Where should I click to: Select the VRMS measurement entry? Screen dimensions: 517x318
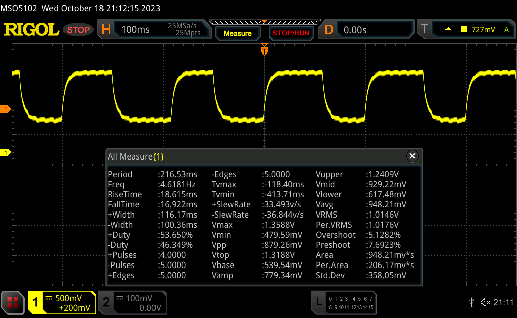click(x=357, y=215)
